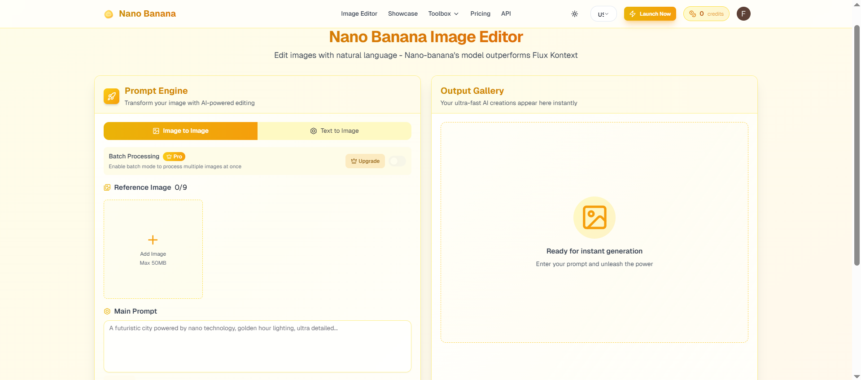Open the Nano Banana home link text

[x=147, y=14]
